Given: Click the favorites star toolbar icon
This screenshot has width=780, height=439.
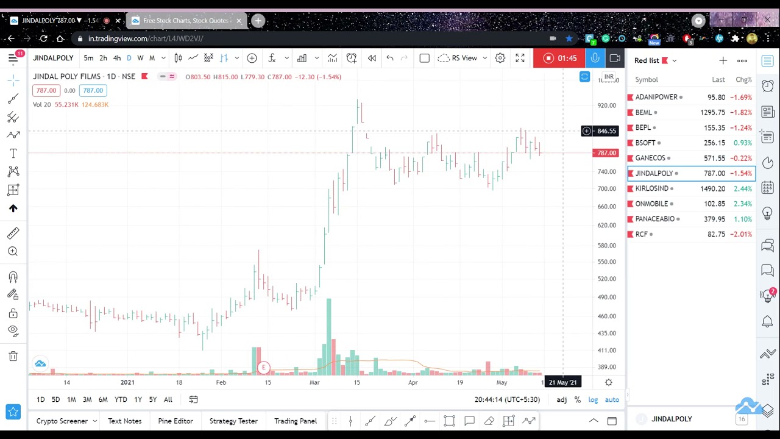Looking at the screenshot, I should [13, 413].
